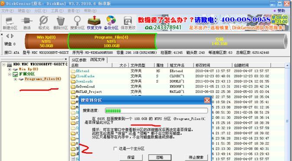Click the 赞助 sponsor icon in menu bar
The height and width of the screenshot is (161, 292).
coord(275,11)
